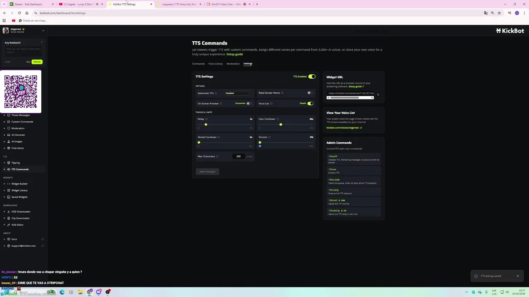529x297 pixels.
Task: Show info tooltip for On-Screen Preview
Action: [x=221, y=104]
